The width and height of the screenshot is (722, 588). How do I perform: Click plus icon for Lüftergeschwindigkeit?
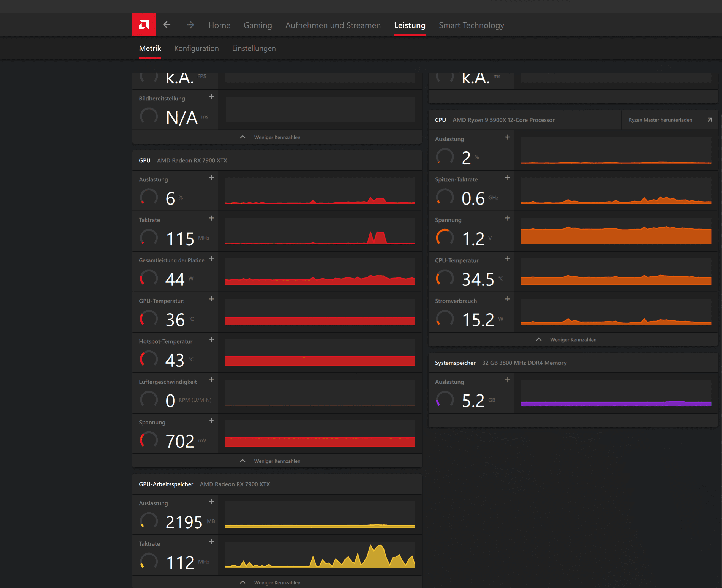click(x=212, y=380)
